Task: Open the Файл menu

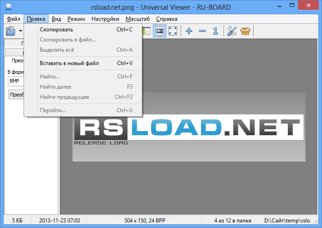Action: tap(13, 19)
